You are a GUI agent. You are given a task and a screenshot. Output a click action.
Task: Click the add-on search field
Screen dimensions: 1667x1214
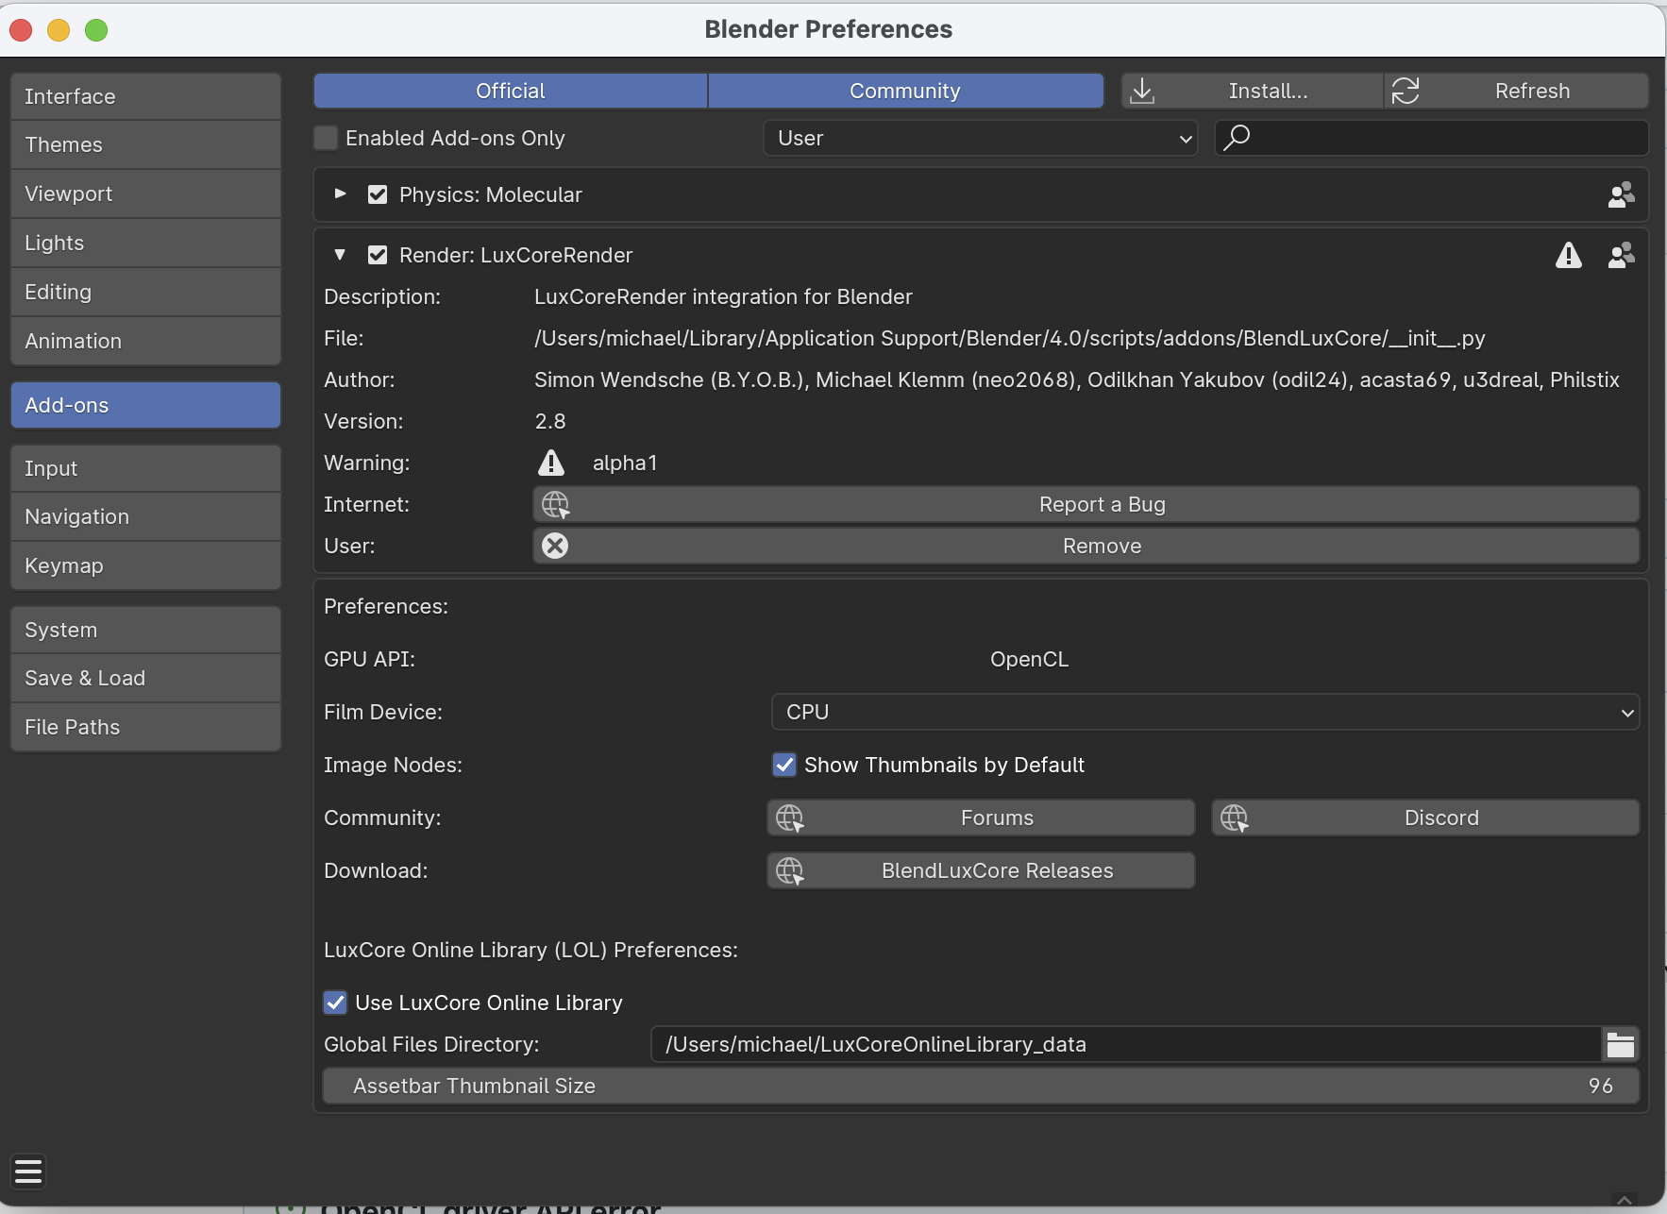coord(1432,138)
